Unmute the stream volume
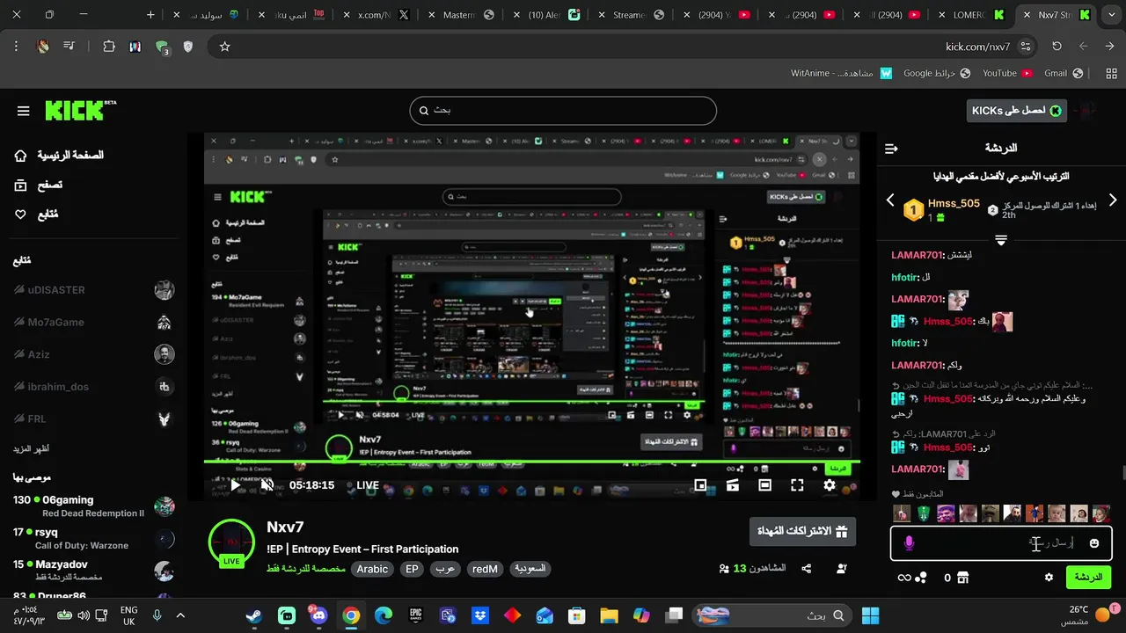The width and height of the screenshot is (1126, 633). click(x=267, y=485)
